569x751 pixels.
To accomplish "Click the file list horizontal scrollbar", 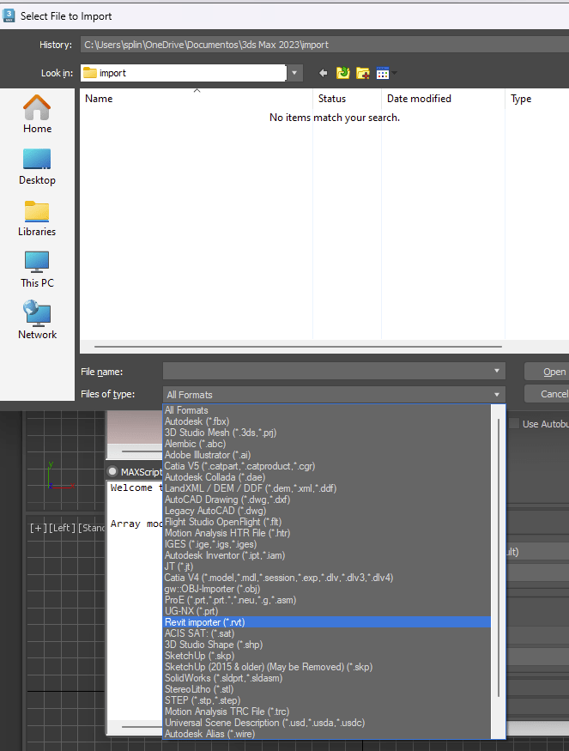I will click(298, 346).
